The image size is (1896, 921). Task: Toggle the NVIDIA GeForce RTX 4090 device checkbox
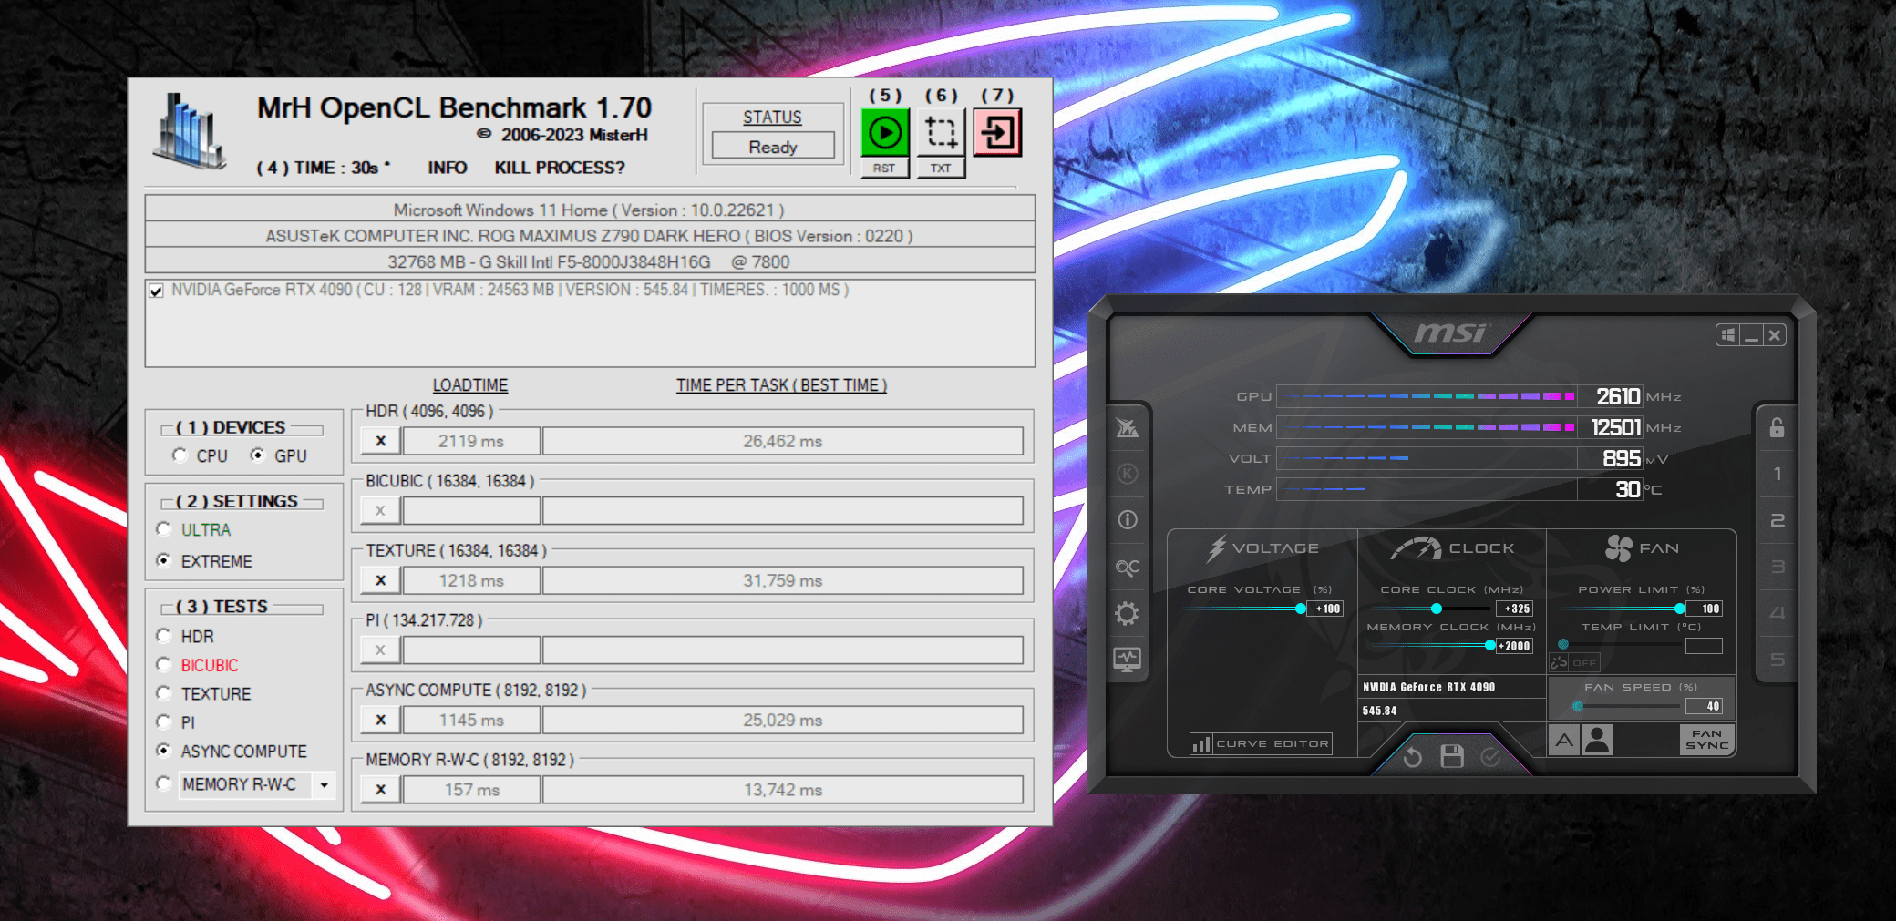tap(157, 291)
